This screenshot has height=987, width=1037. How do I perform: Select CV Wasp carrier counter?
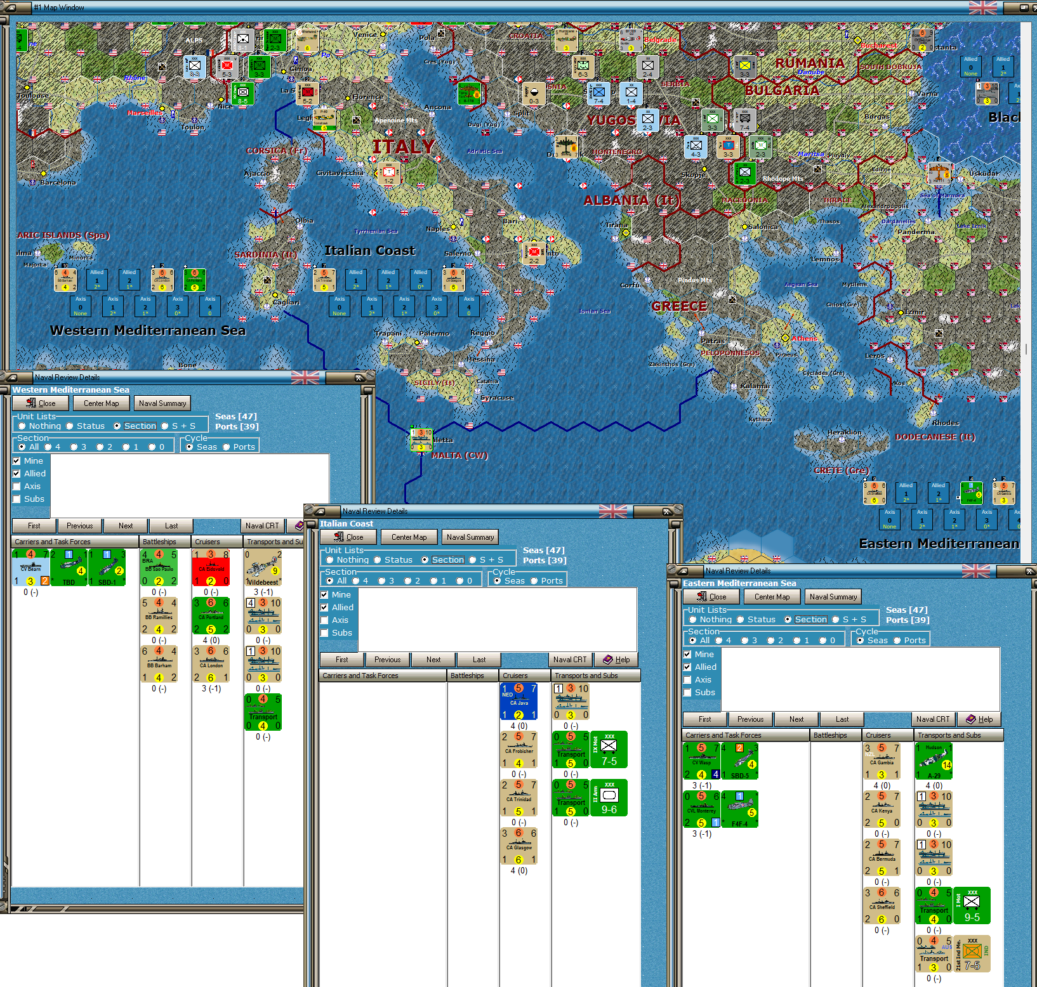(702, 761)
